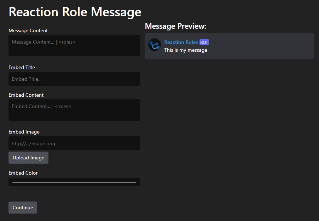Click the Embed Image URL field

pos(74,143)
